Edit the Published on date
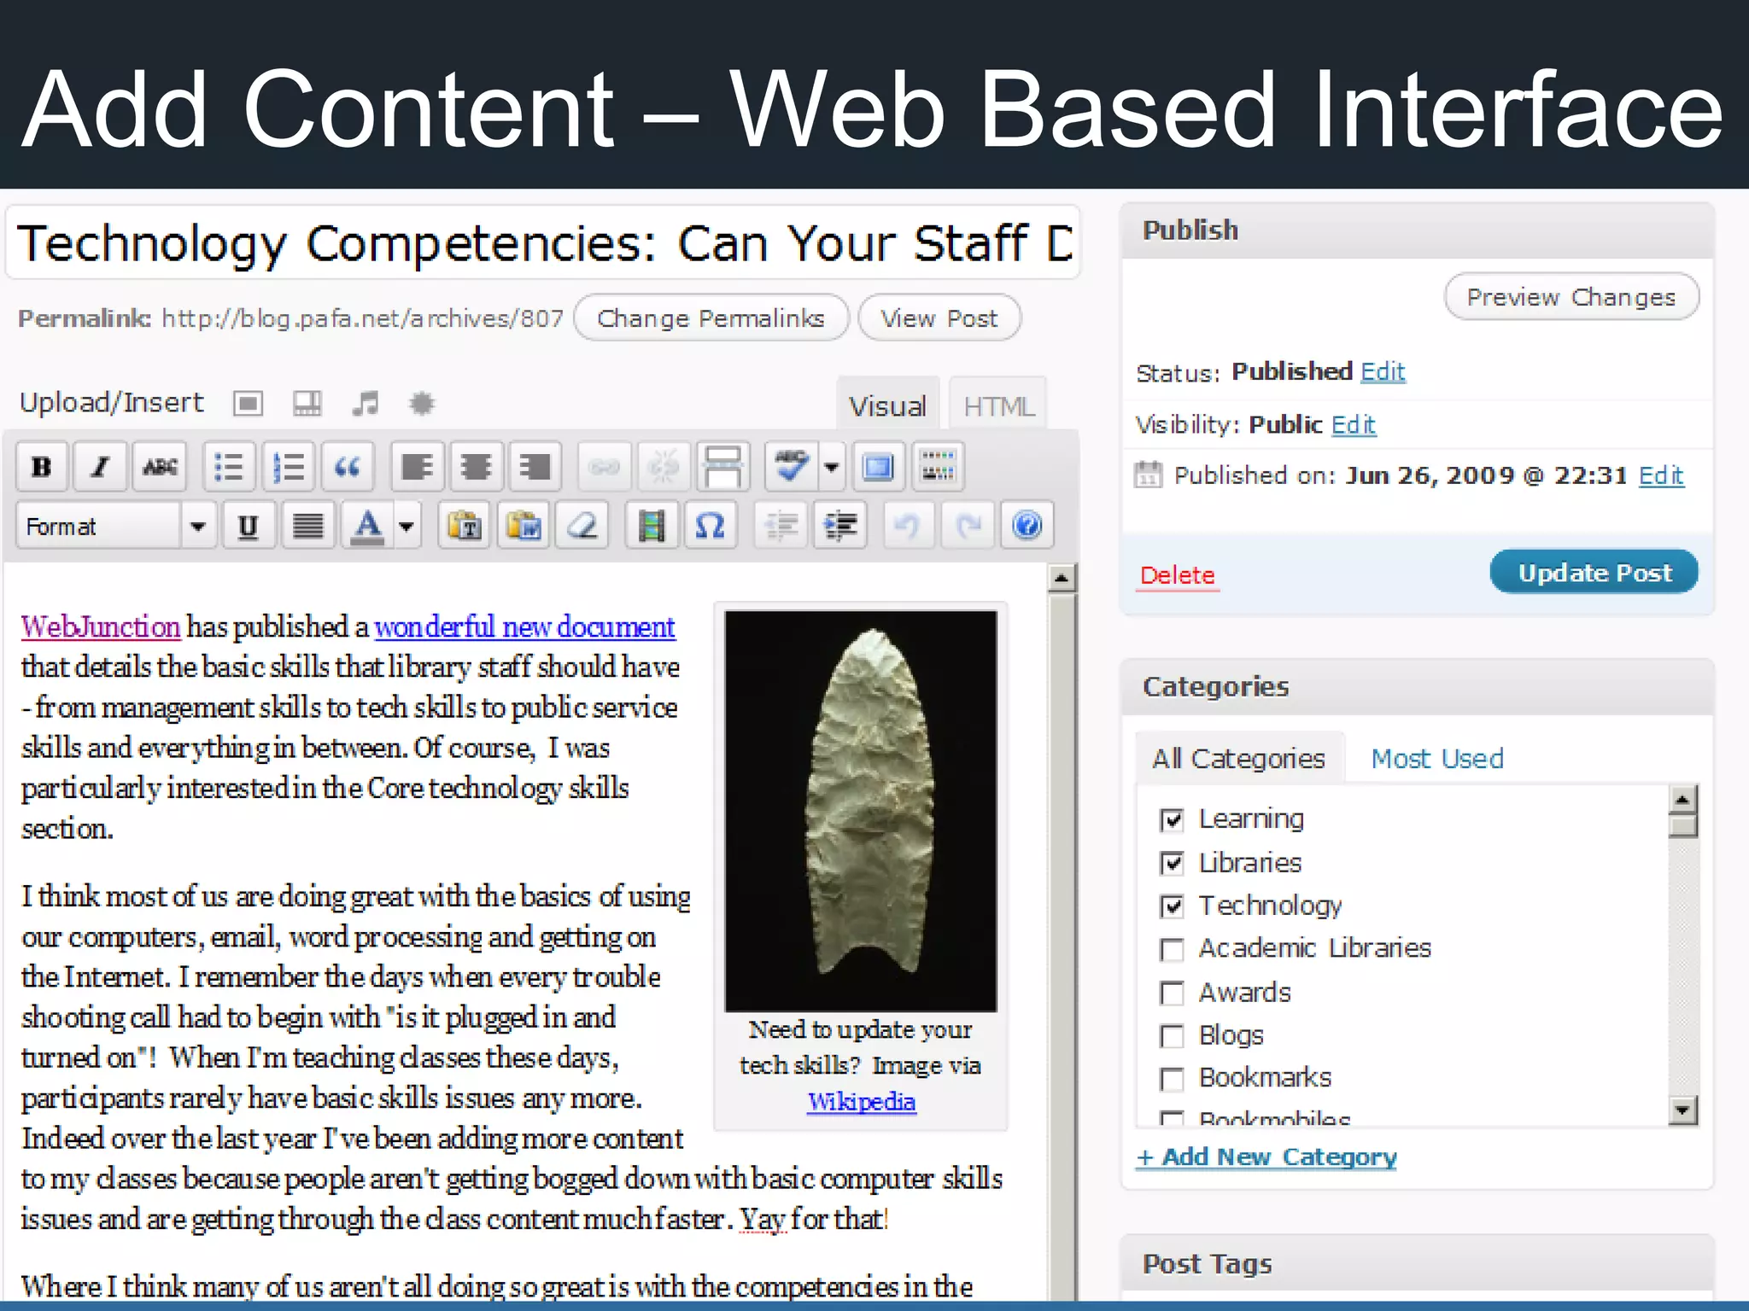This screenshot has width=1749, height=1311. [x=1661, y=475]
